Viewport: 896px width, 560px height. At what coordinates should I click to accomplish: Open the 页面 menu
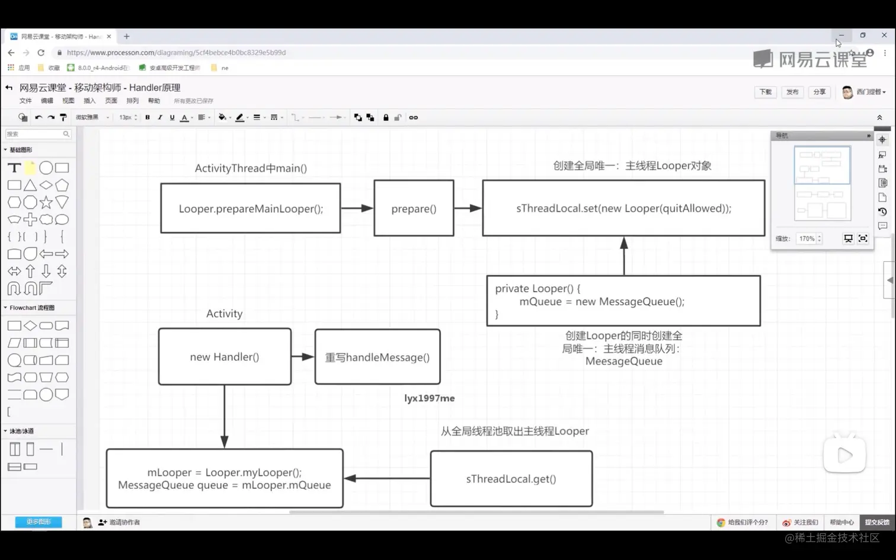pyautogui.click(x=111, y=101)
